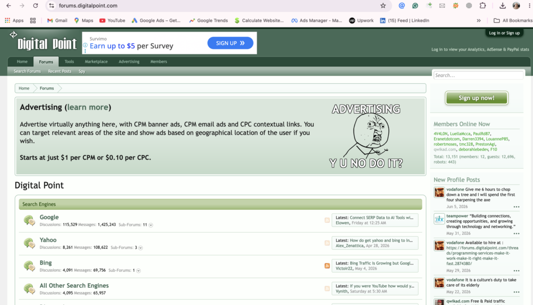533x305 pixels.
Task: Open the Google Trends bookmark
Action: [x=208, y=20]
